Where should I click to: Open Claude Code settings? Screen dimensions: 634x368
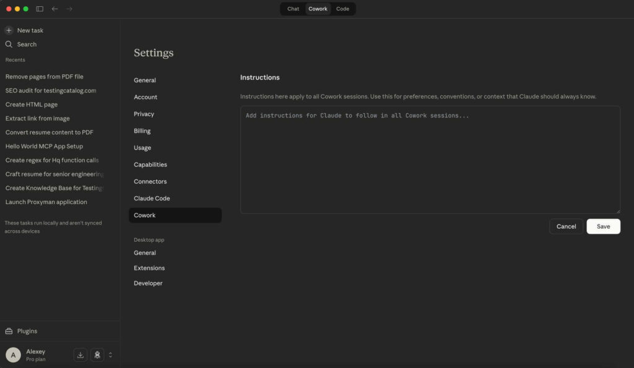tap(152, 198)
